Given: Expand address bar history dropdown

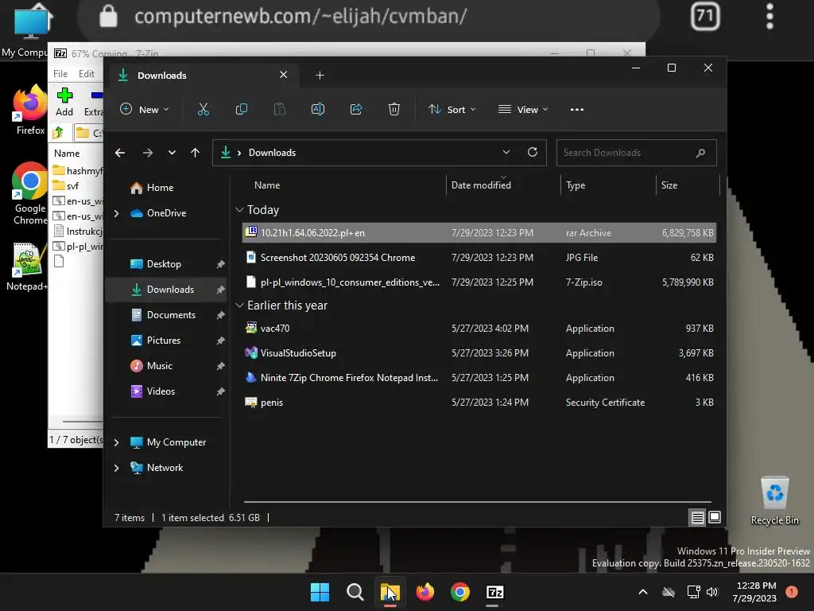Looking at the screenshot, I should click(506, 152).
